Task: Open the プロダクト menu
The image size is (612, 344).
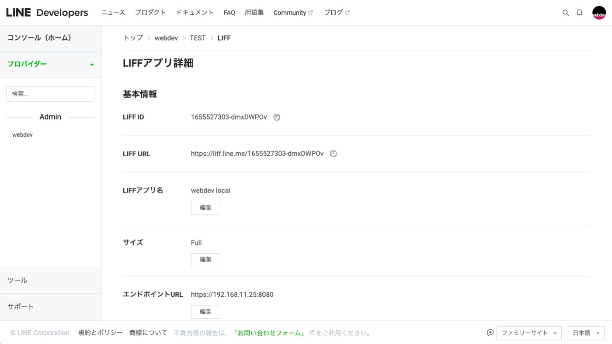Action: 150,13
